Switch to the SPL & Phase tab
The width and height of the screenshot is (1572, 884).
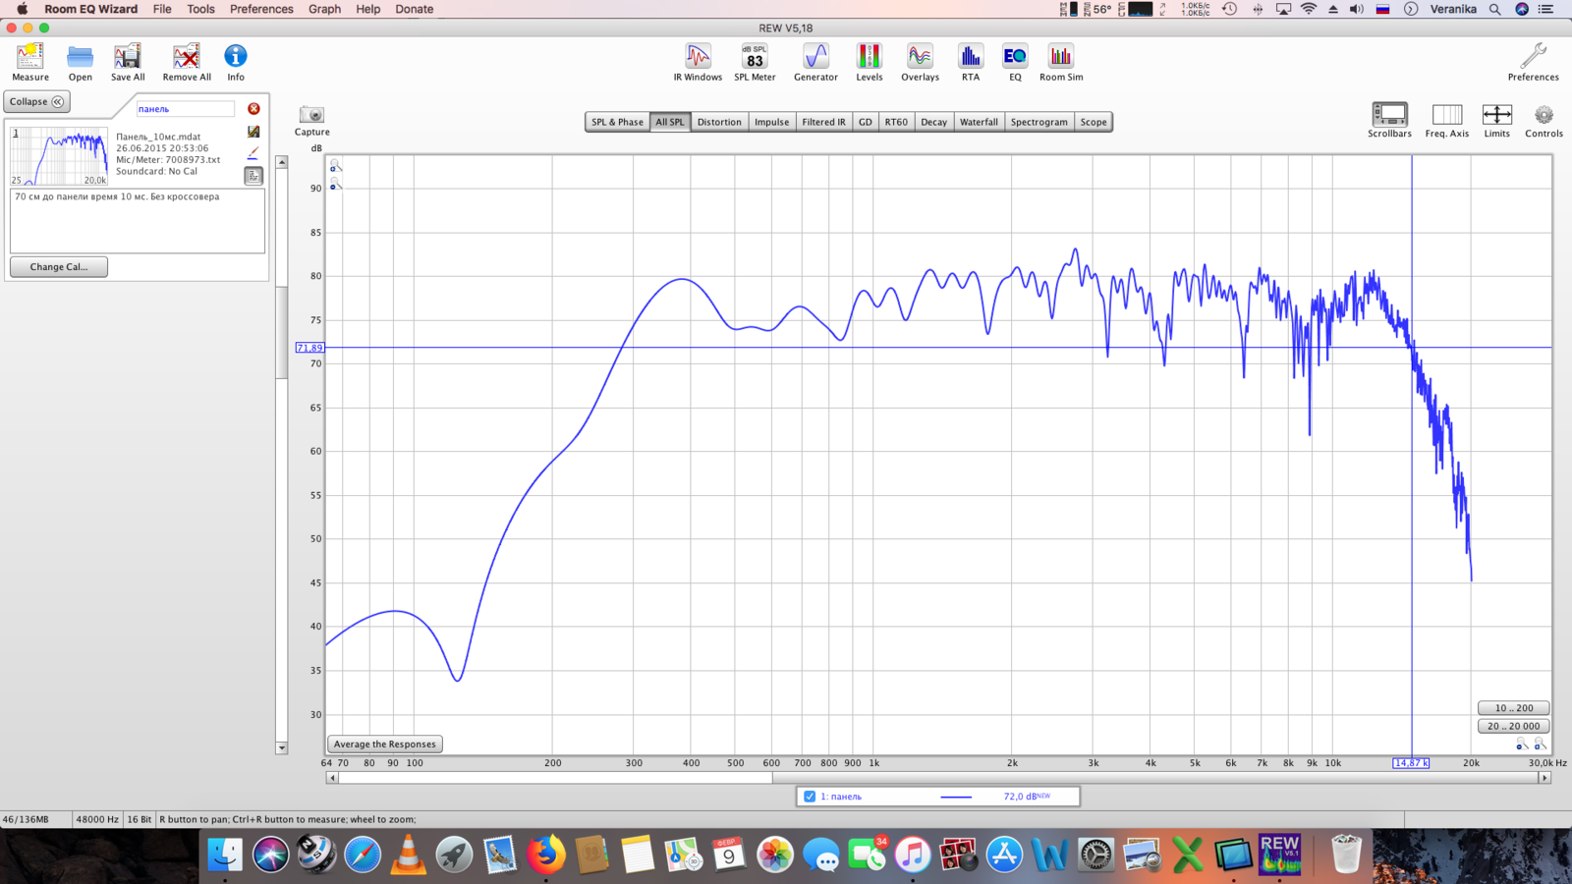point(617,122)
